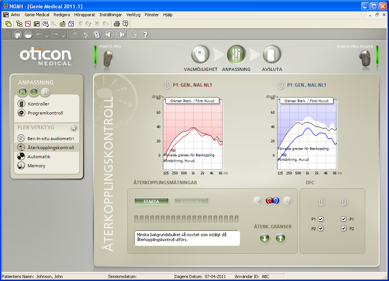This screenshot has height=281, width=389.
Task: Open the Hjälp menu
Action: point(168,15)
